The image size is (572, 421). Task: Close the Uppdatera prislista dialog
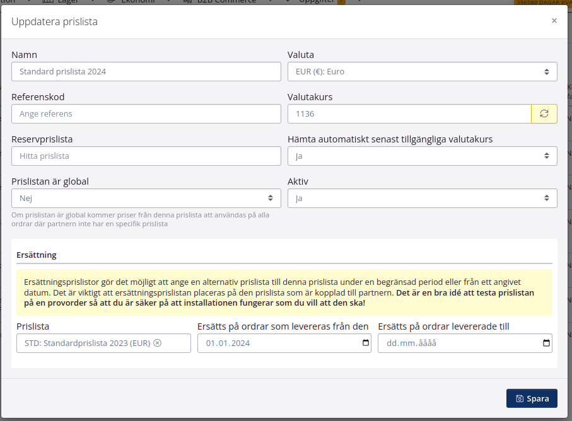(554, 21)
